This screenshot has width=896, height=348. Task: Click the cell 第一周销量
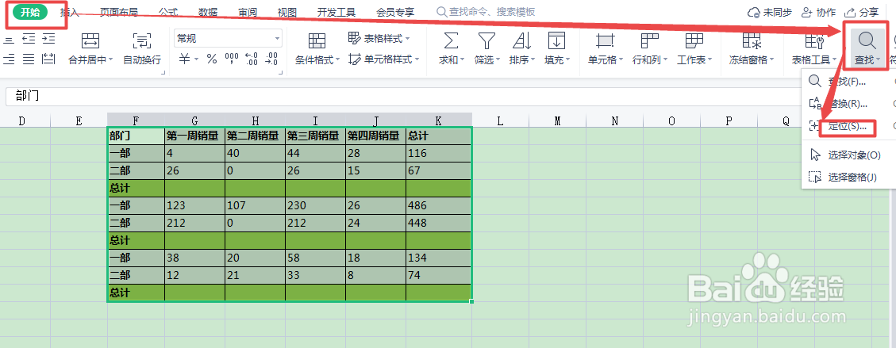tap(195, 136)
